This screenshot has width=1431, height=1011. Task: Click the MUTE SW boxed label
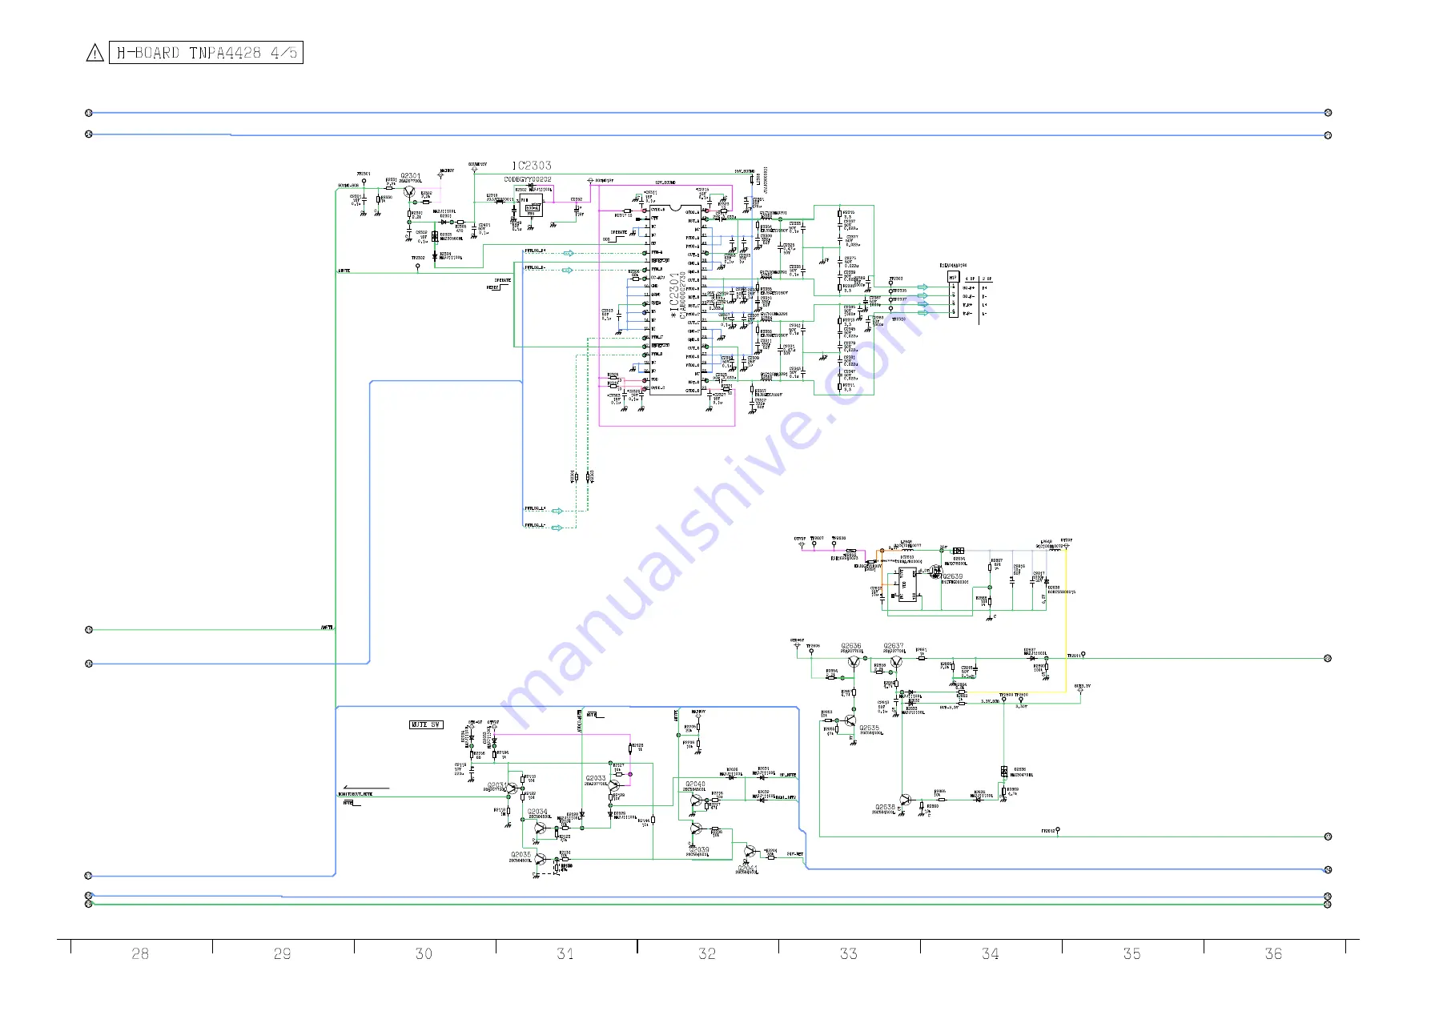click(x=426, y=724)
